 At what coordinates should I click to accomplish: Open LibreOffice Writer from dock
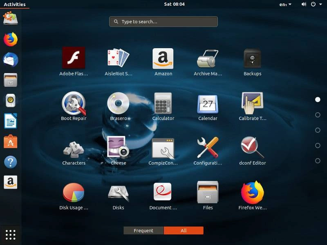pos(11,121)
